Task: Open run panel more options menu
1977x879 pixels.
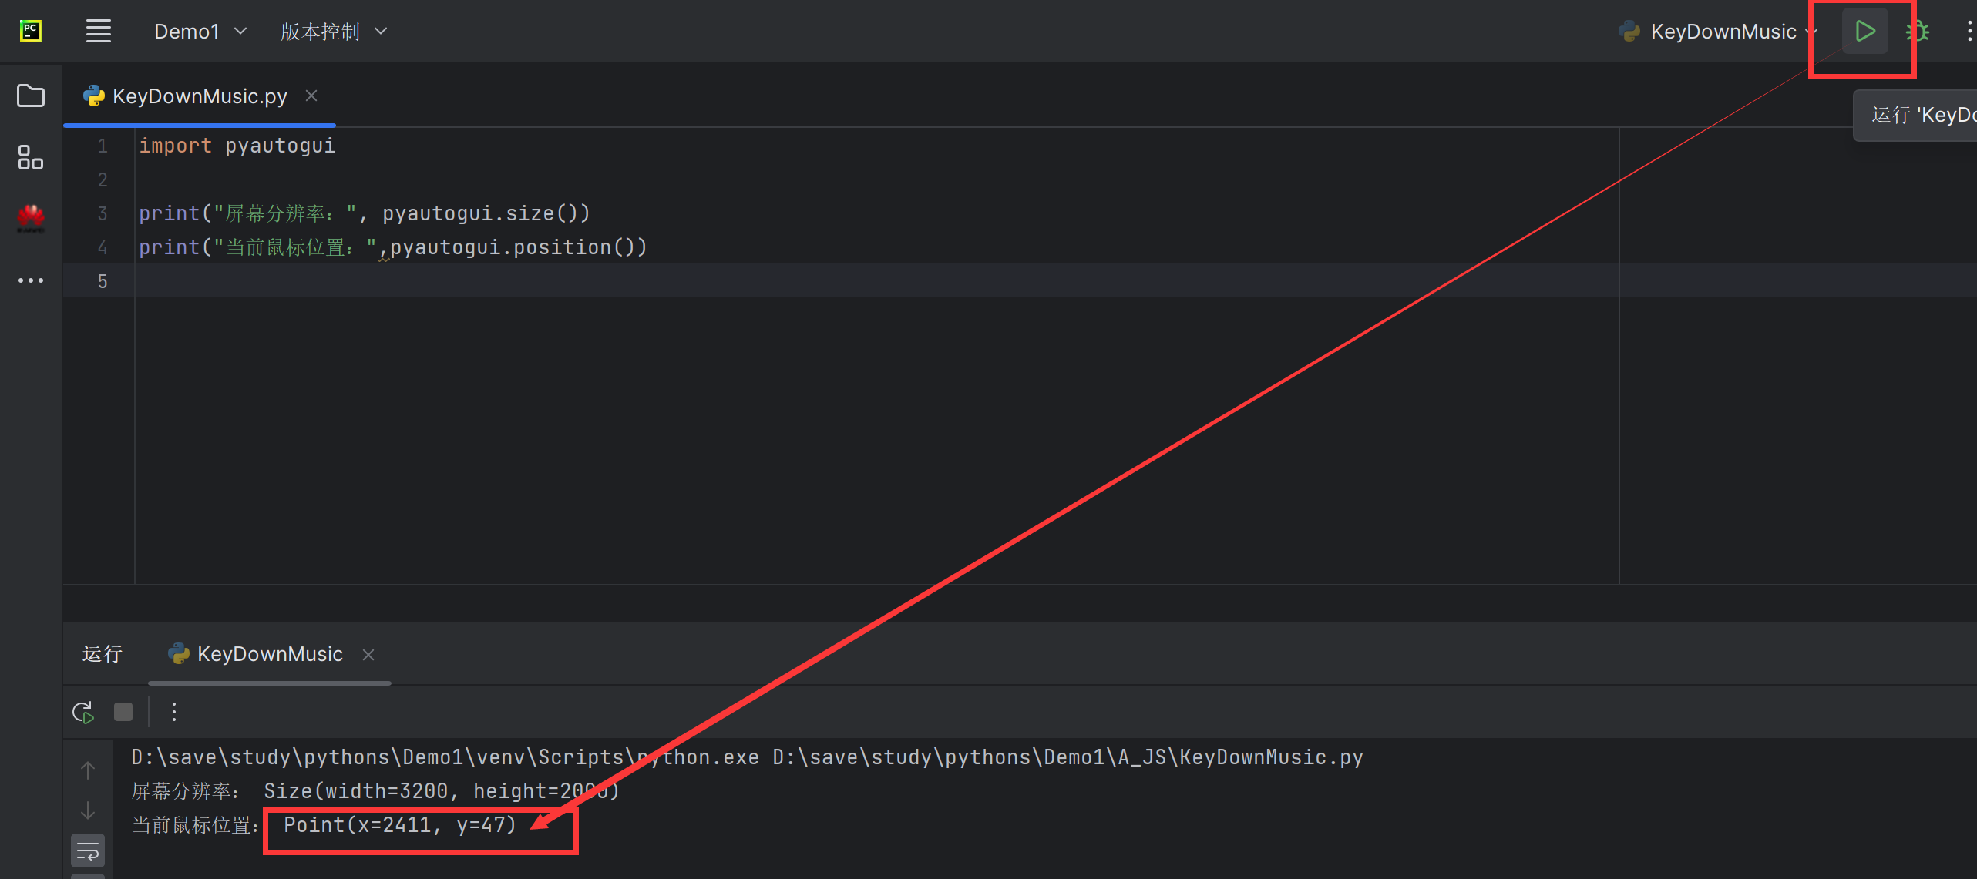Action: [174, 712]
